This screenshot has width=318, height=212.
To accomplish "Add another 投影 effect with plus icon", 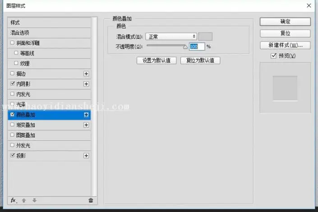I will click(x=86, y=156).
